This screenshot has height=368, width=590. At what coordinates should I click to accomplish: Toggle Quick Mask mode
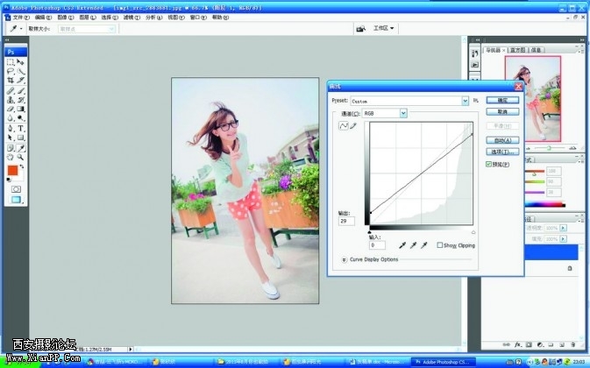[x=16, y=189]
